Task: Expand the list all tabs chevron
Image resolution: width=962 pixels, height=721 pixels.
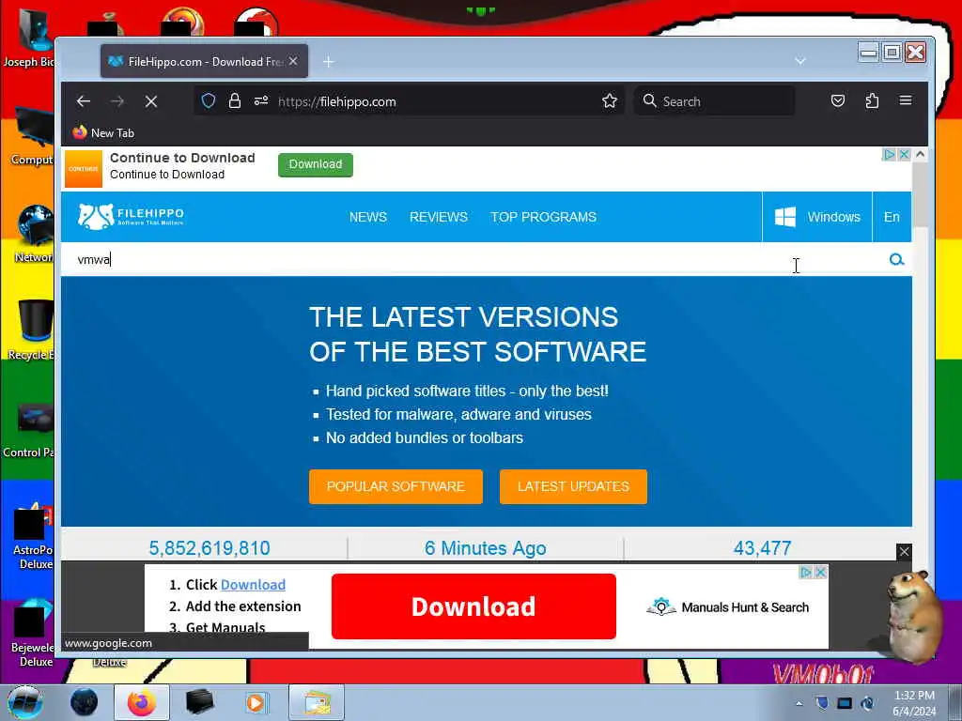Action: pyautogui.click(x=800, y=61)
